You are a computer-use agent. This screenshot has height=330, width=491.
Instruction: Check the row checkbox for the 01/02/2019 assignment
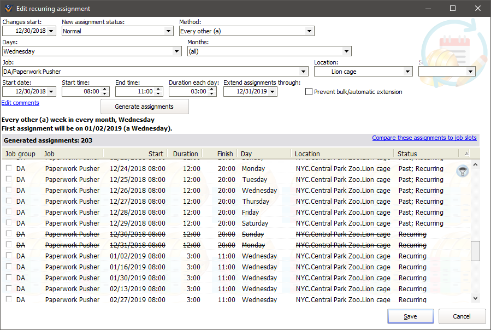pos(8,256)
